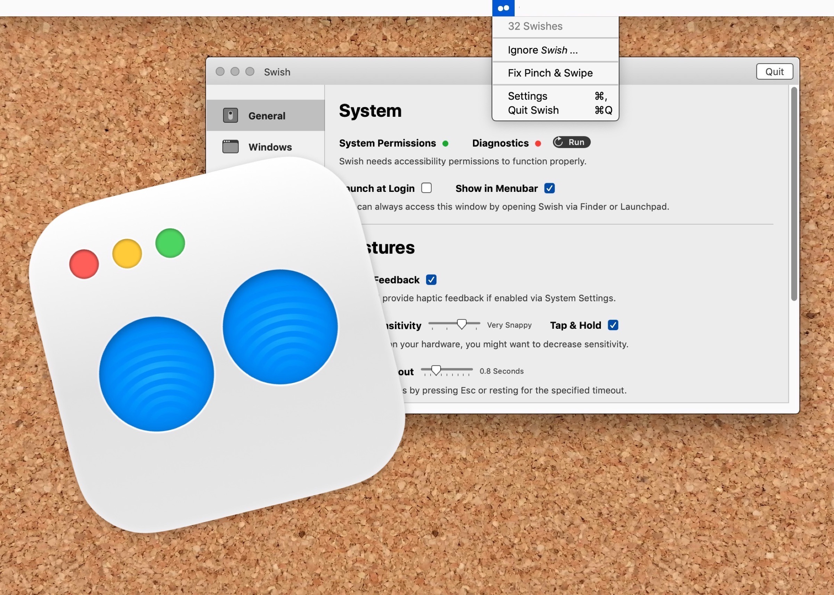The width and height of the screenshot is (834, 595).
Task: Disable the Tap & Hold checkbox
Action: pos(613,325)
